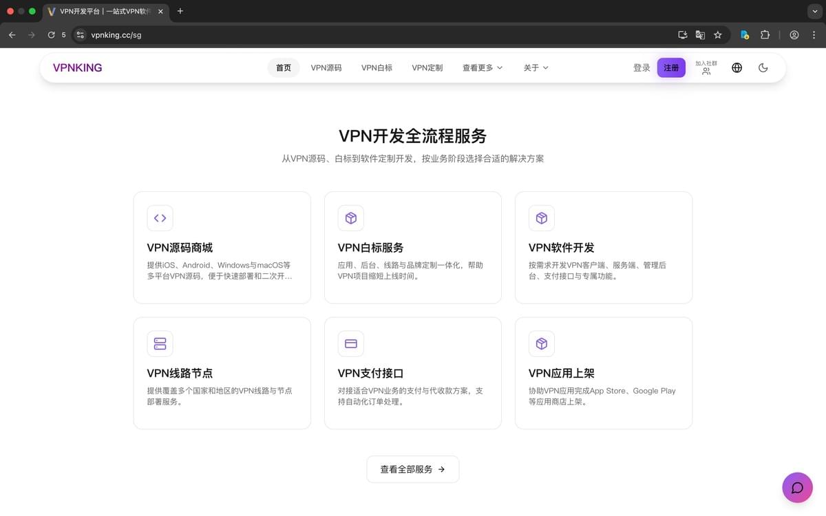Click the code brackets icon in VPN源码商城 card
This screenshot has width=826, height=516.
click(x=160, y=218)
